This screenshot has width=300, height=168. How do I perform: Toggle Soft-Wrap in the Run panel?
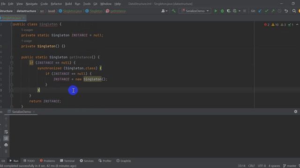click(6, 132)
